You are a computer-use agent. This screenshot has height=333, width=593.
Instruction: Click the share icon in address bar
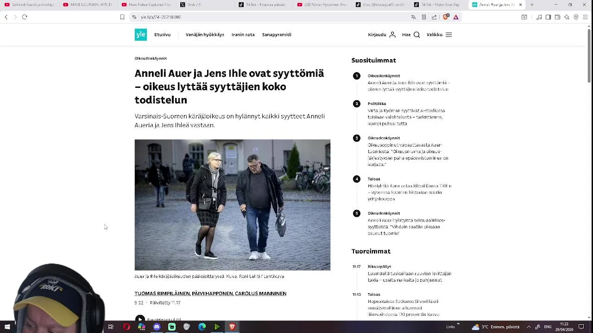[434, 17]
